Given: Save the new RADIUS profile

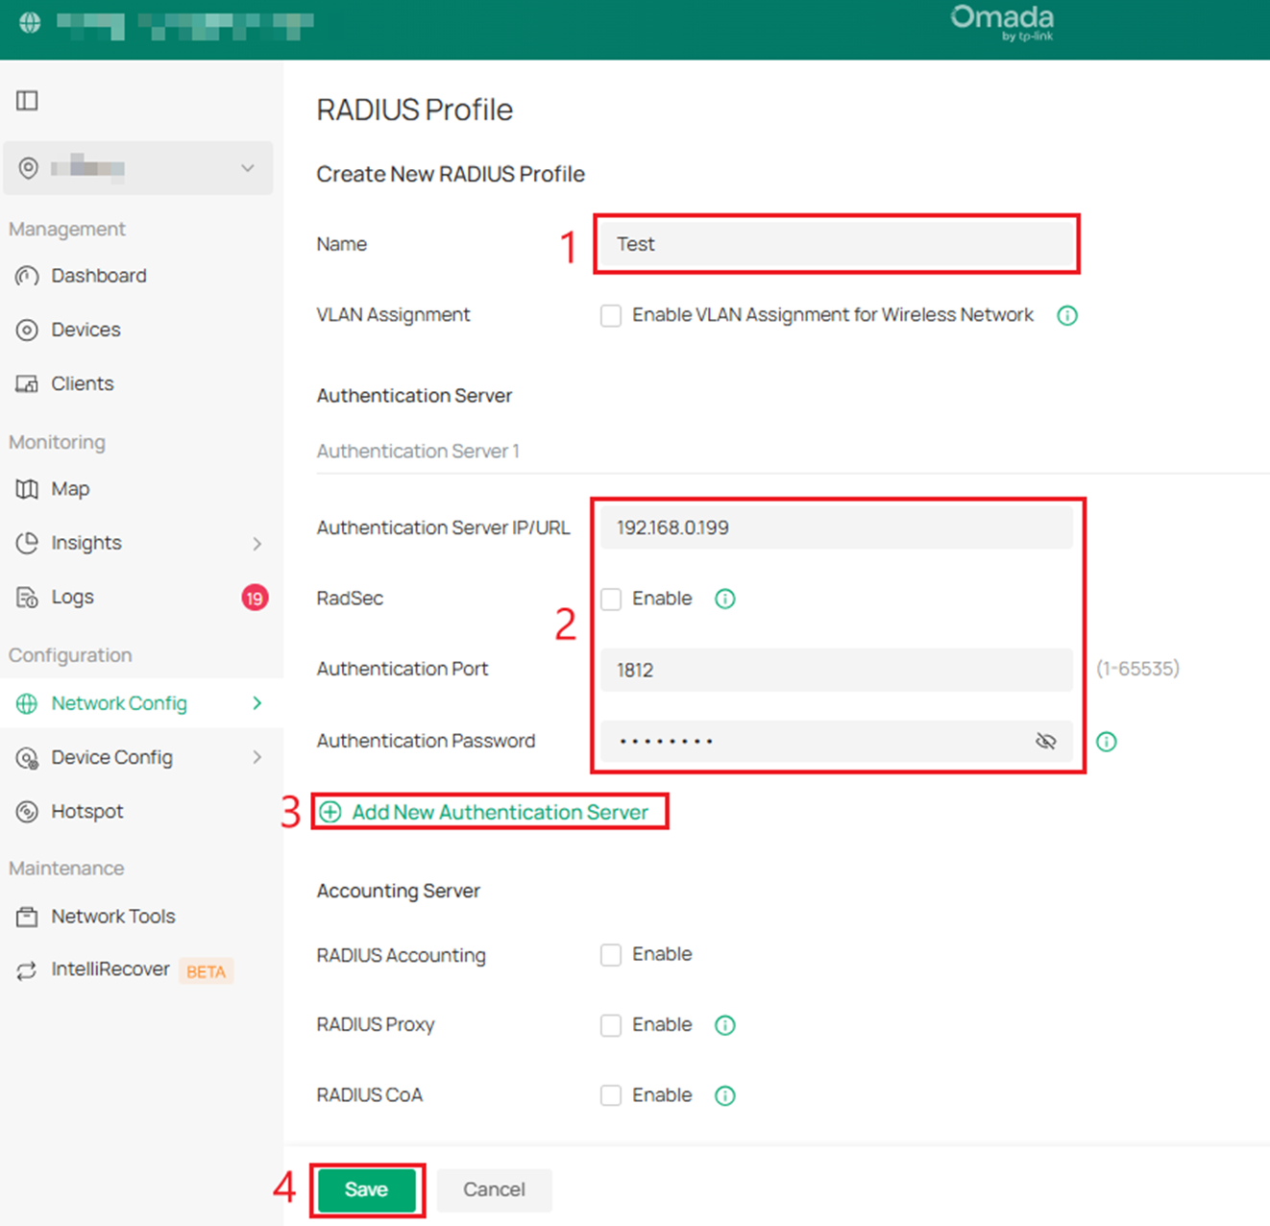Looking at the screenshot, I should pyautogui.click(x=367, y=1189).
